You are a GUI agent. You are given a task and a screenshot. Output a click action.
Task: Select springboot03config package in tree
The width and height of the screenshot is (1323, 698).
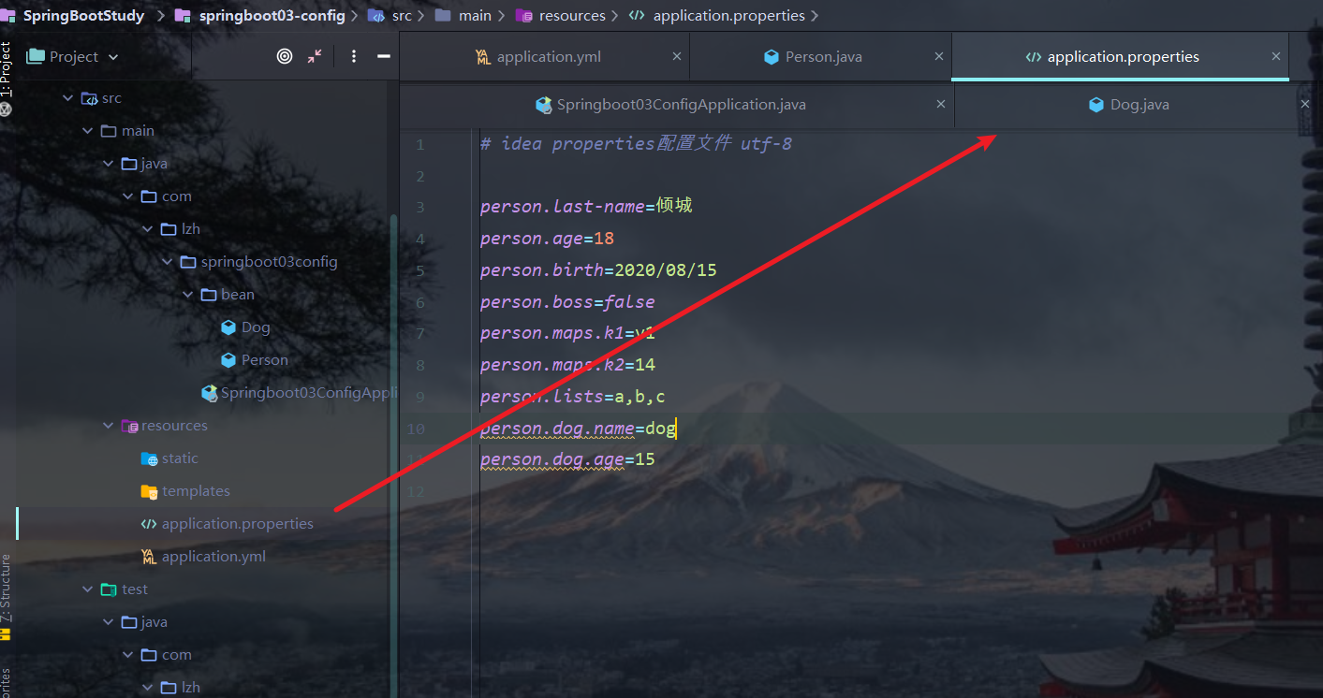tap(269, 262)
